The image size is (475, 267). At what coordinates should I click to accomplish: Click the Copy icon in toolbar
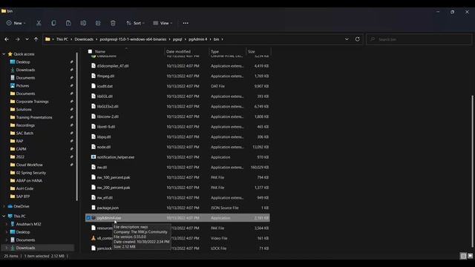(53, 23)
